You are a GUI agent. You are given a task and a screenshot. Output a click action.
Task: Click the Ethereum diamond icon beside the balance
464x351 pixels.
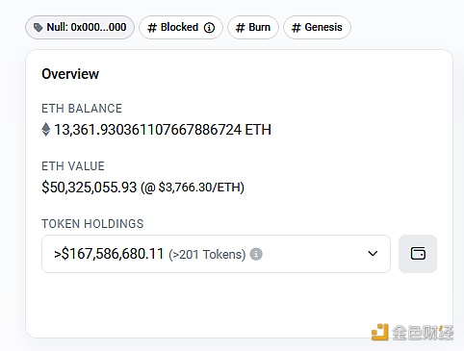tap(46, 130)
